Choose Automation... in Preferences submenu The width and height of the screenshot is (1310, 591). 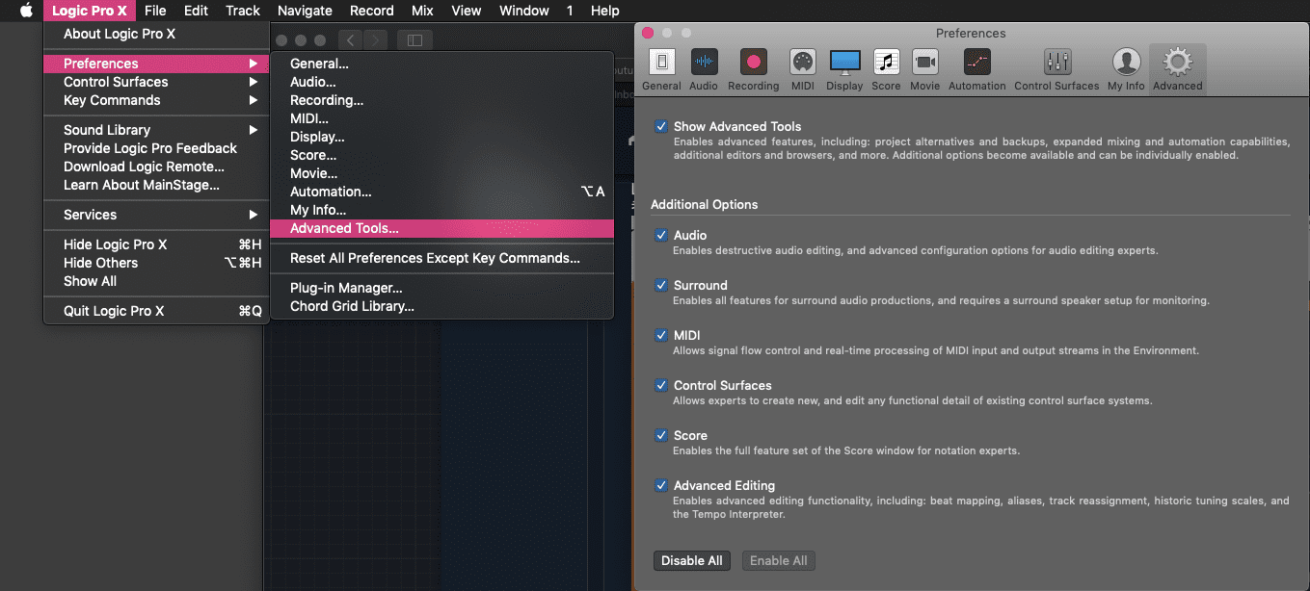click(x=441, y=192)
